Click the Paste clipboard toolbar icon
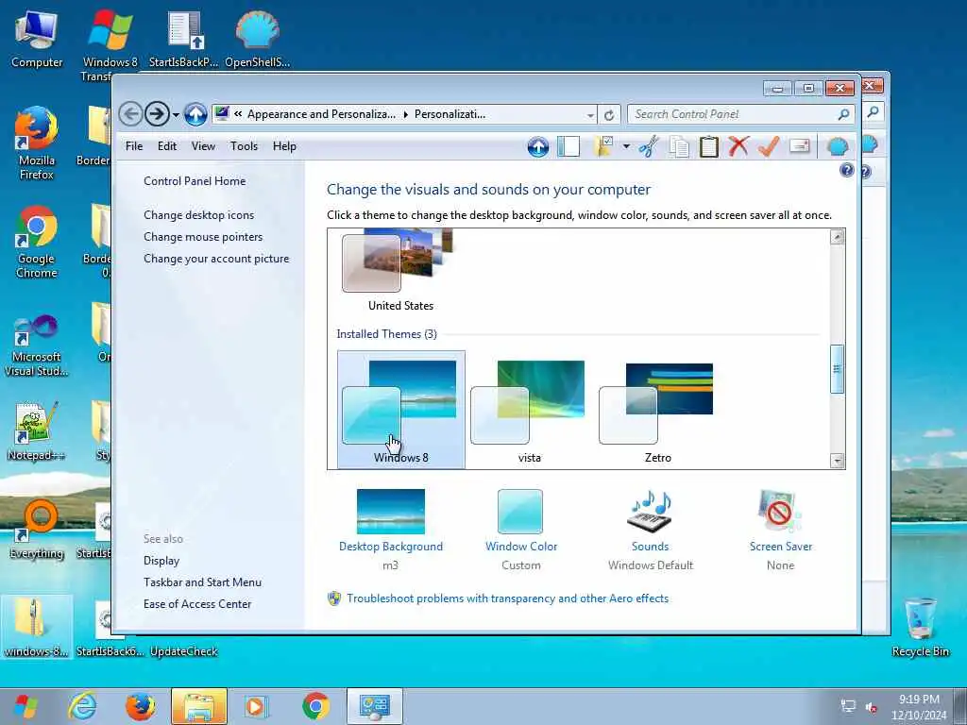Viewport: 967px width, 725px height. [708, 146]
